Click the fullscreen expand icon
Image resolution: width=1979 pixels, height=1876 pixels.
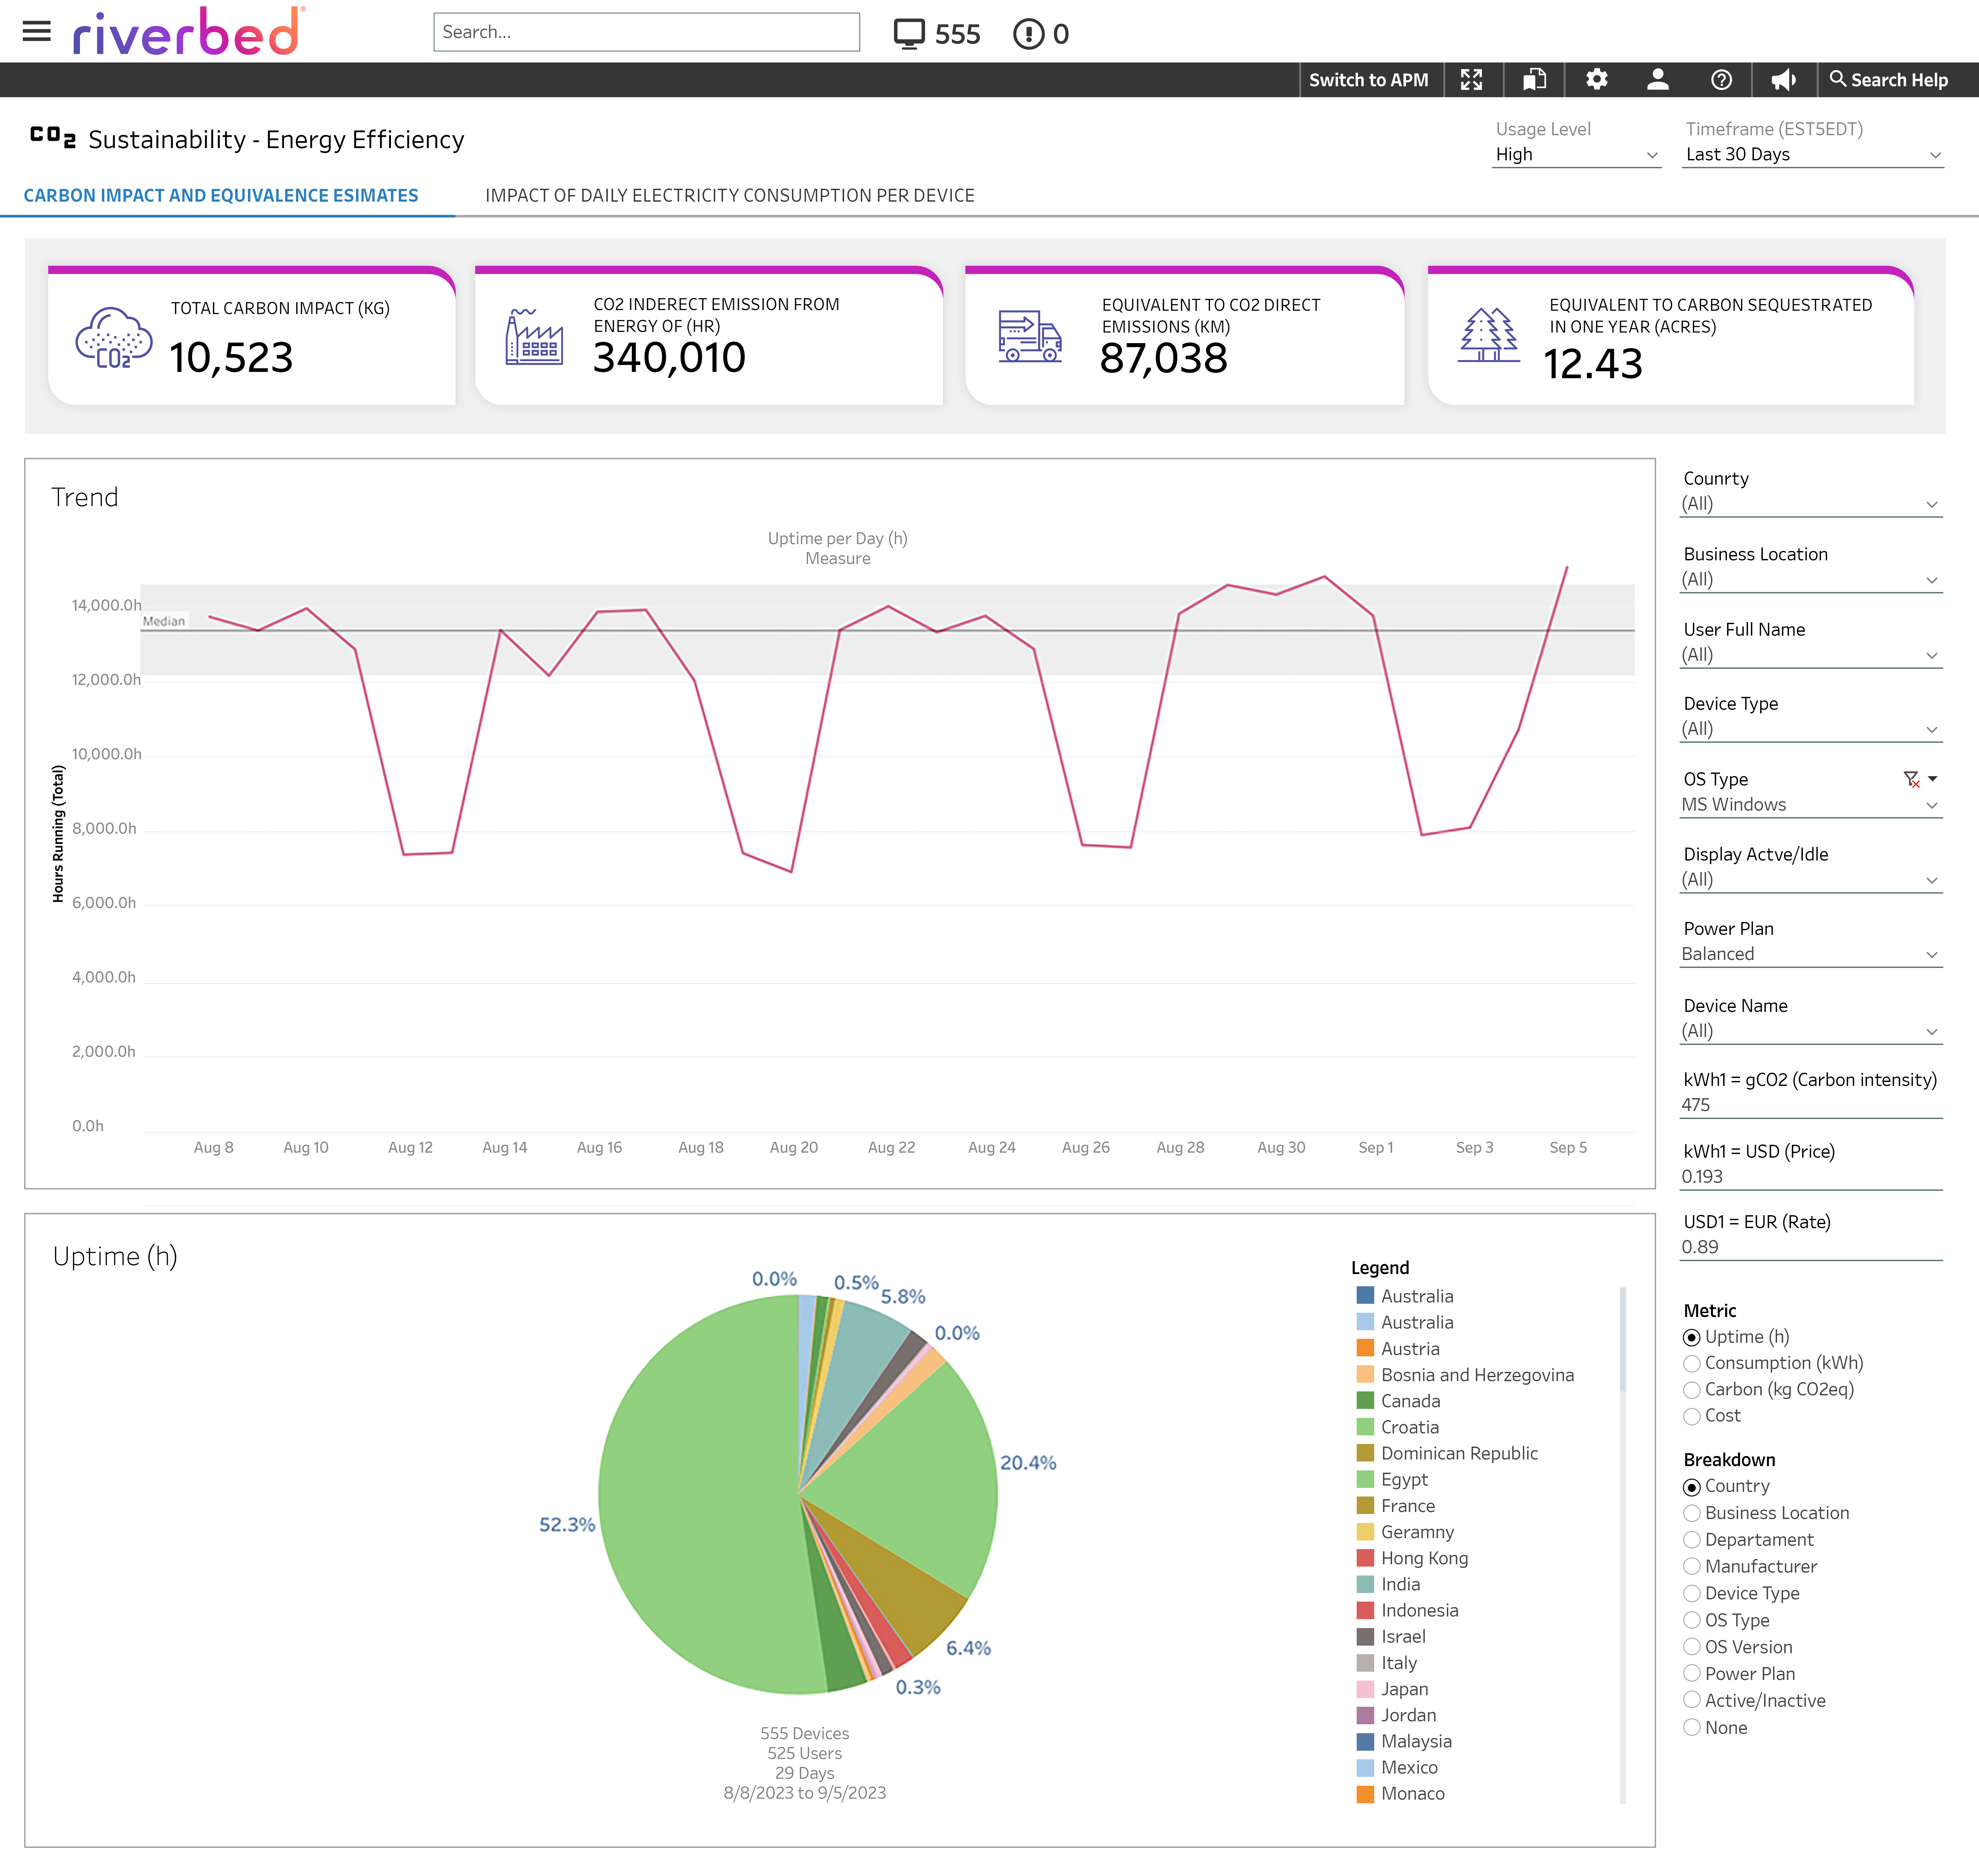(x=1471, y=80)
